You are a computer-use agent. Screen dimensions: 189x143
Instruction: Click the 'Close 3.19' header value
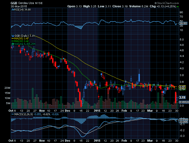(x=120, y=6)
